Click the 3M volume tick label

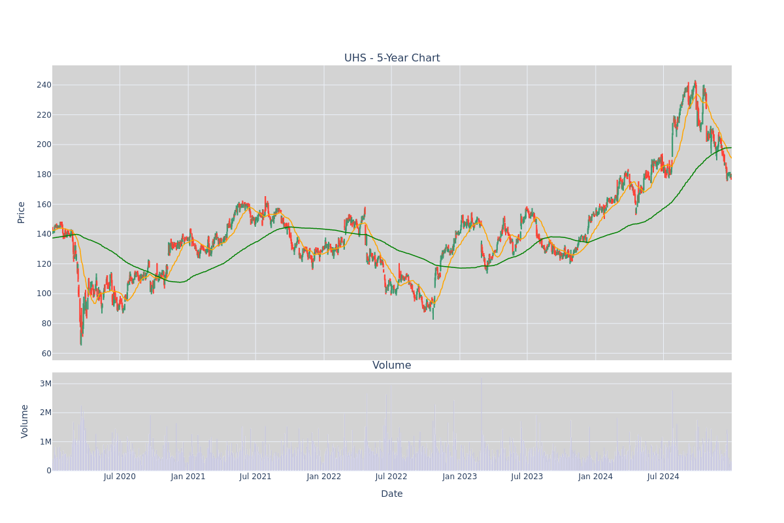pyautogui.click(x=46, y=384)
